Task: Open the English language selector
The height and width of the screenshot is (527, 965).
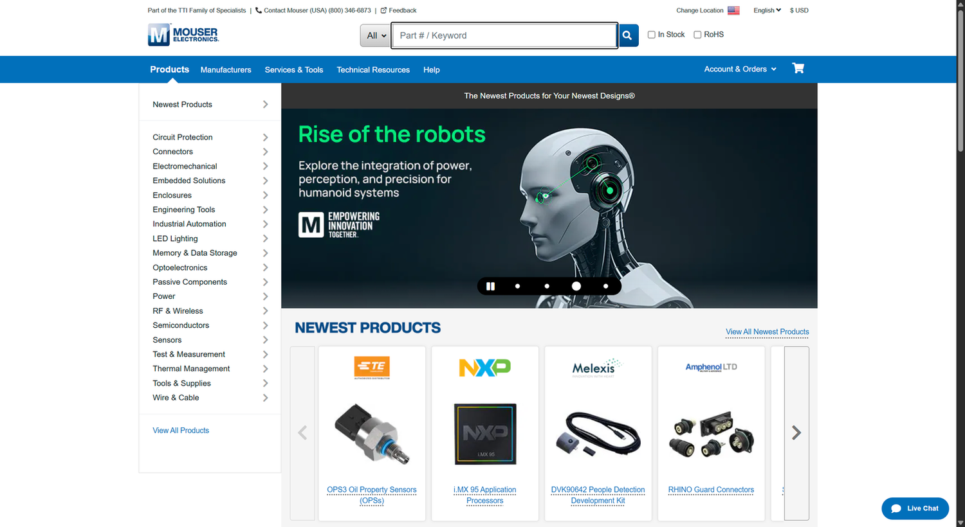Action: [767, 10]
